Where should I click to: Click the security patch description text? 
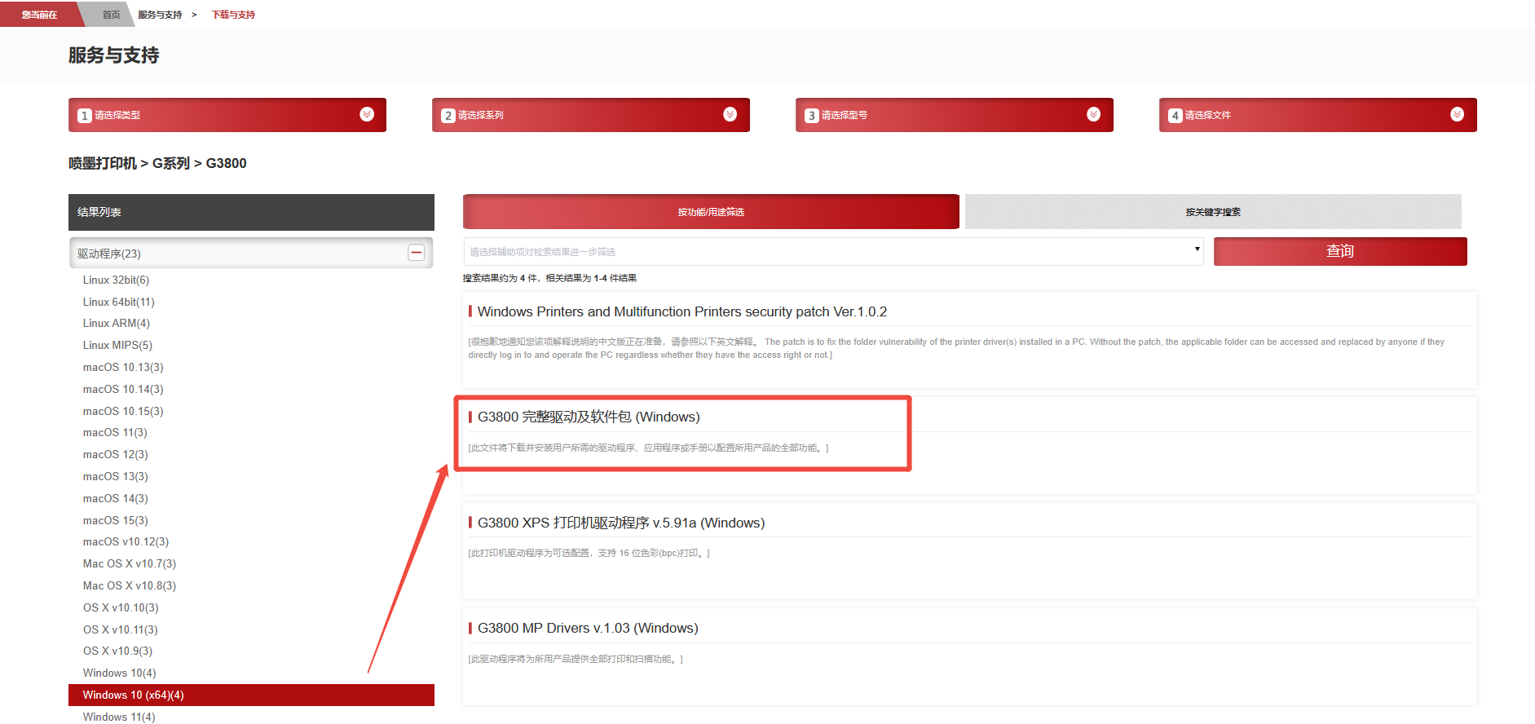pos(956,348)
